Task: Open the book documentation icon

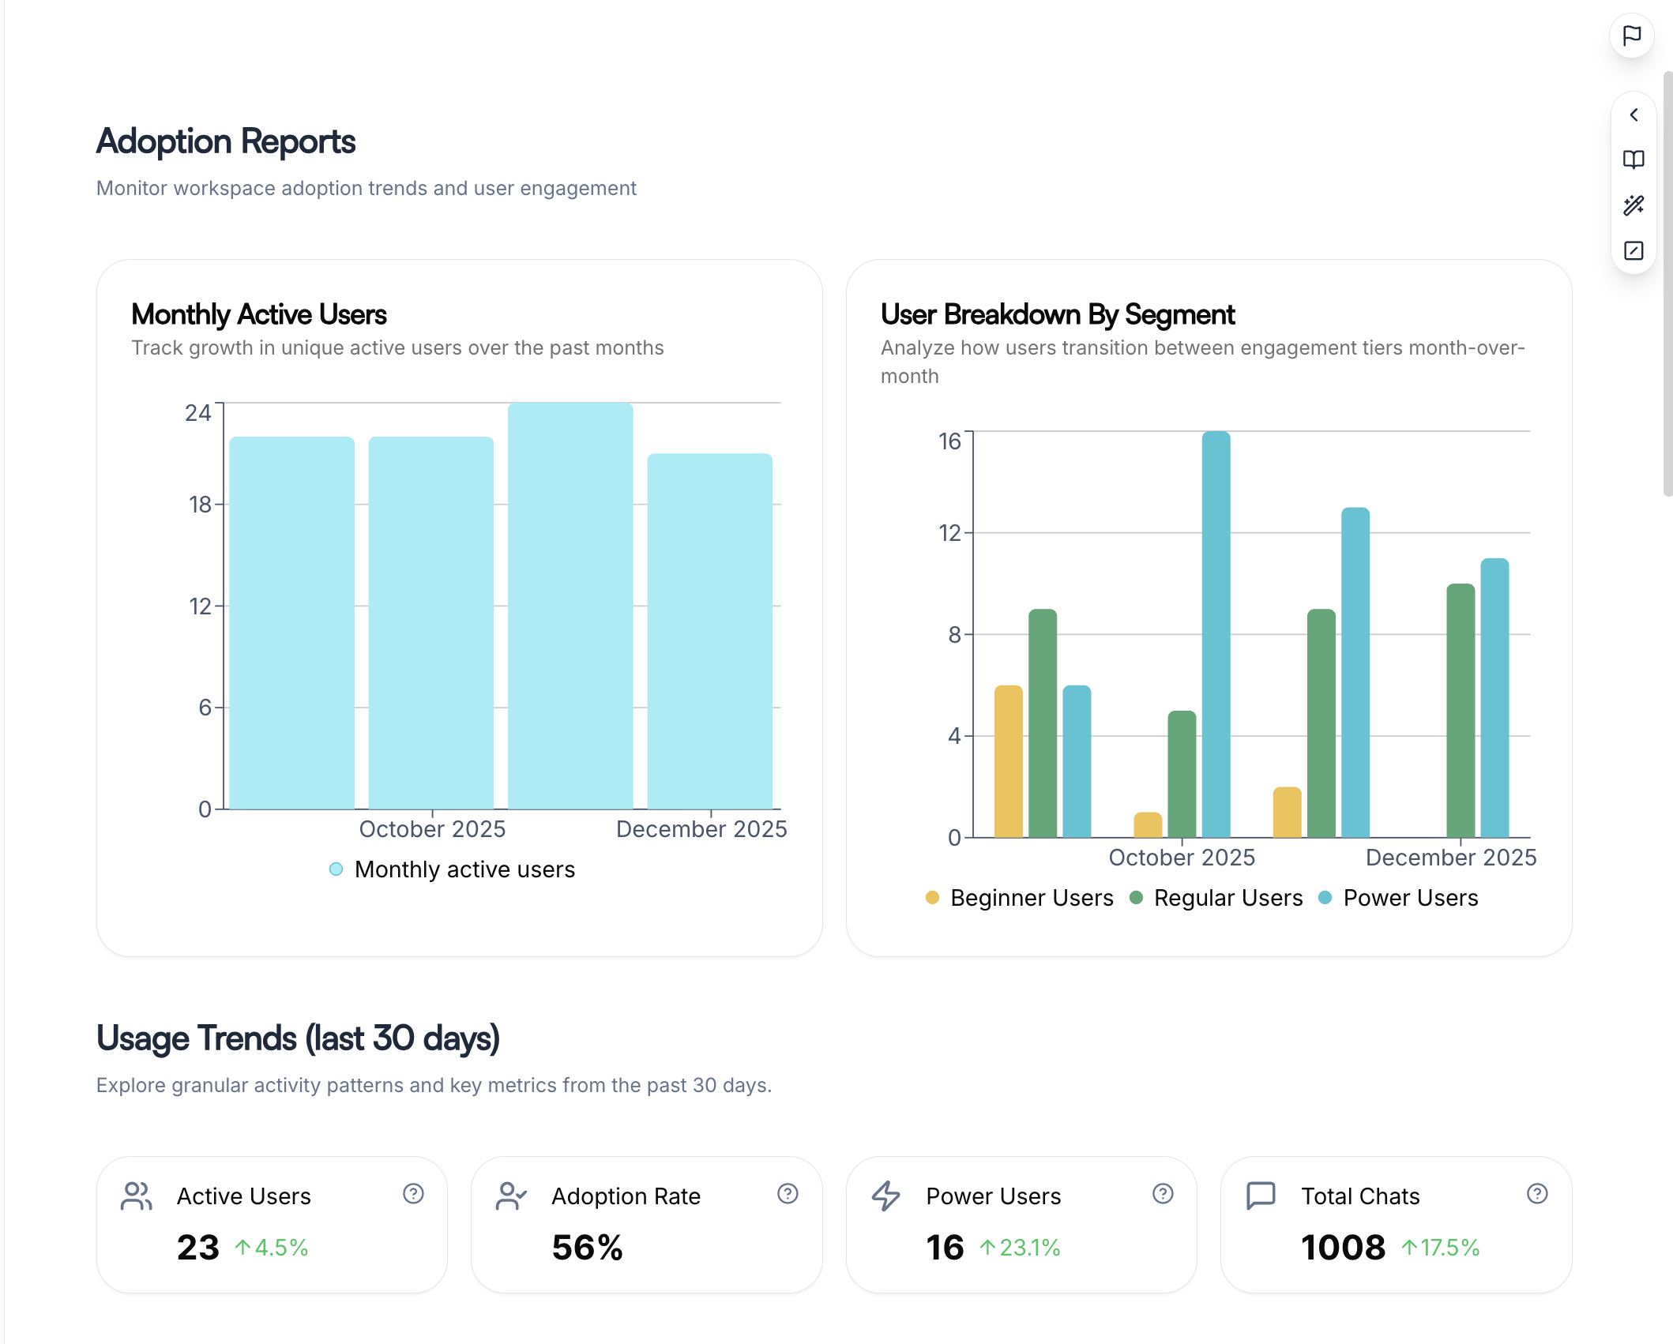Action: [x=1634, y=160]
